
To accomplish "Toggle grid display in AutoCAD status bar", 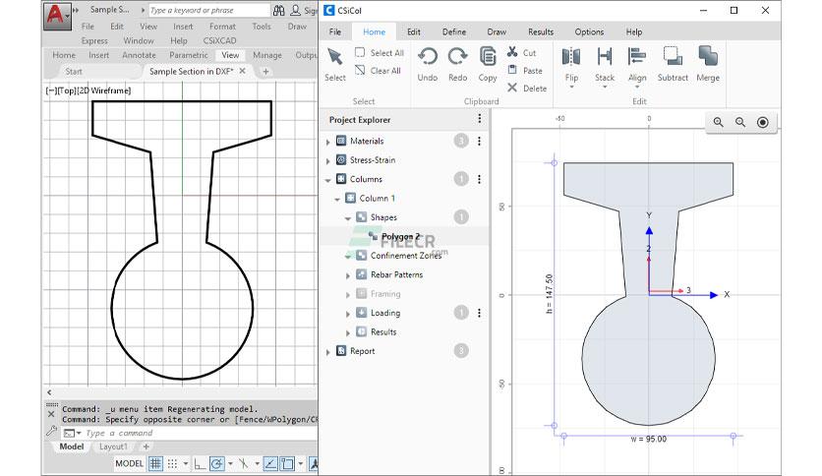I will click(x=155, y=463).
